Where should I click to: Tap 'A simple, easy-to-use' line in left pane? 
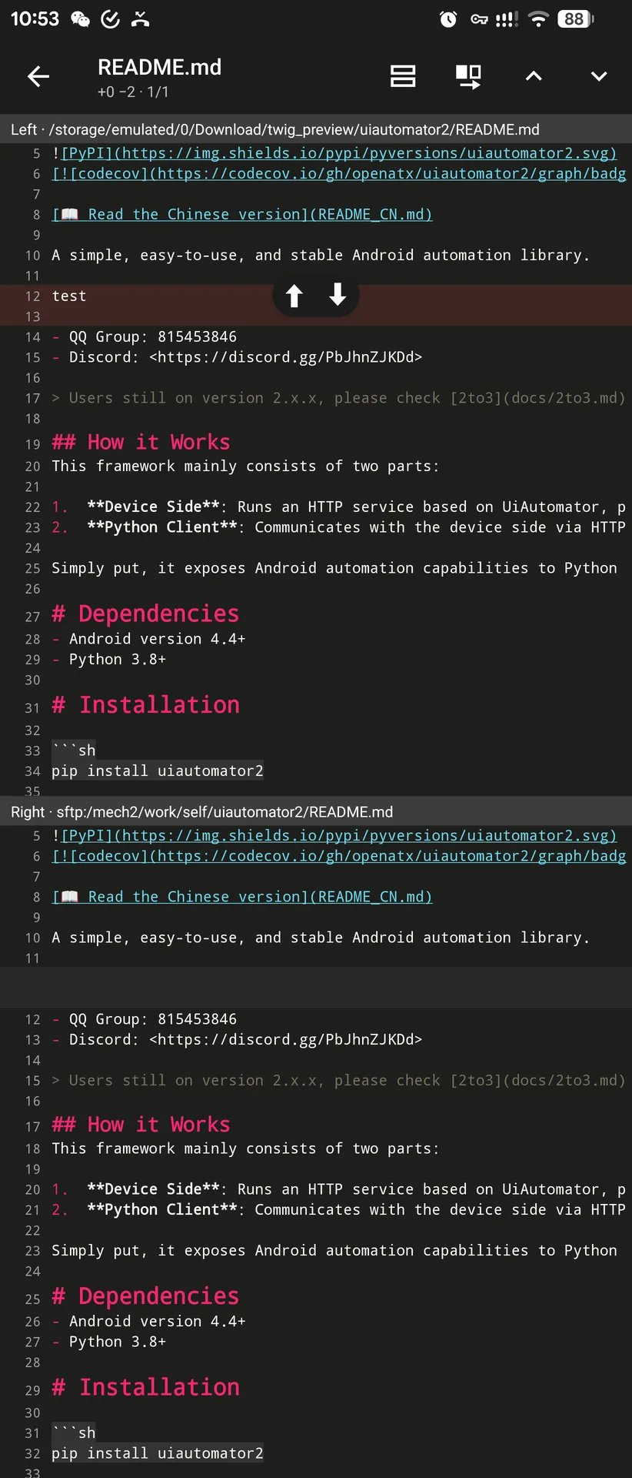[321, 256]
